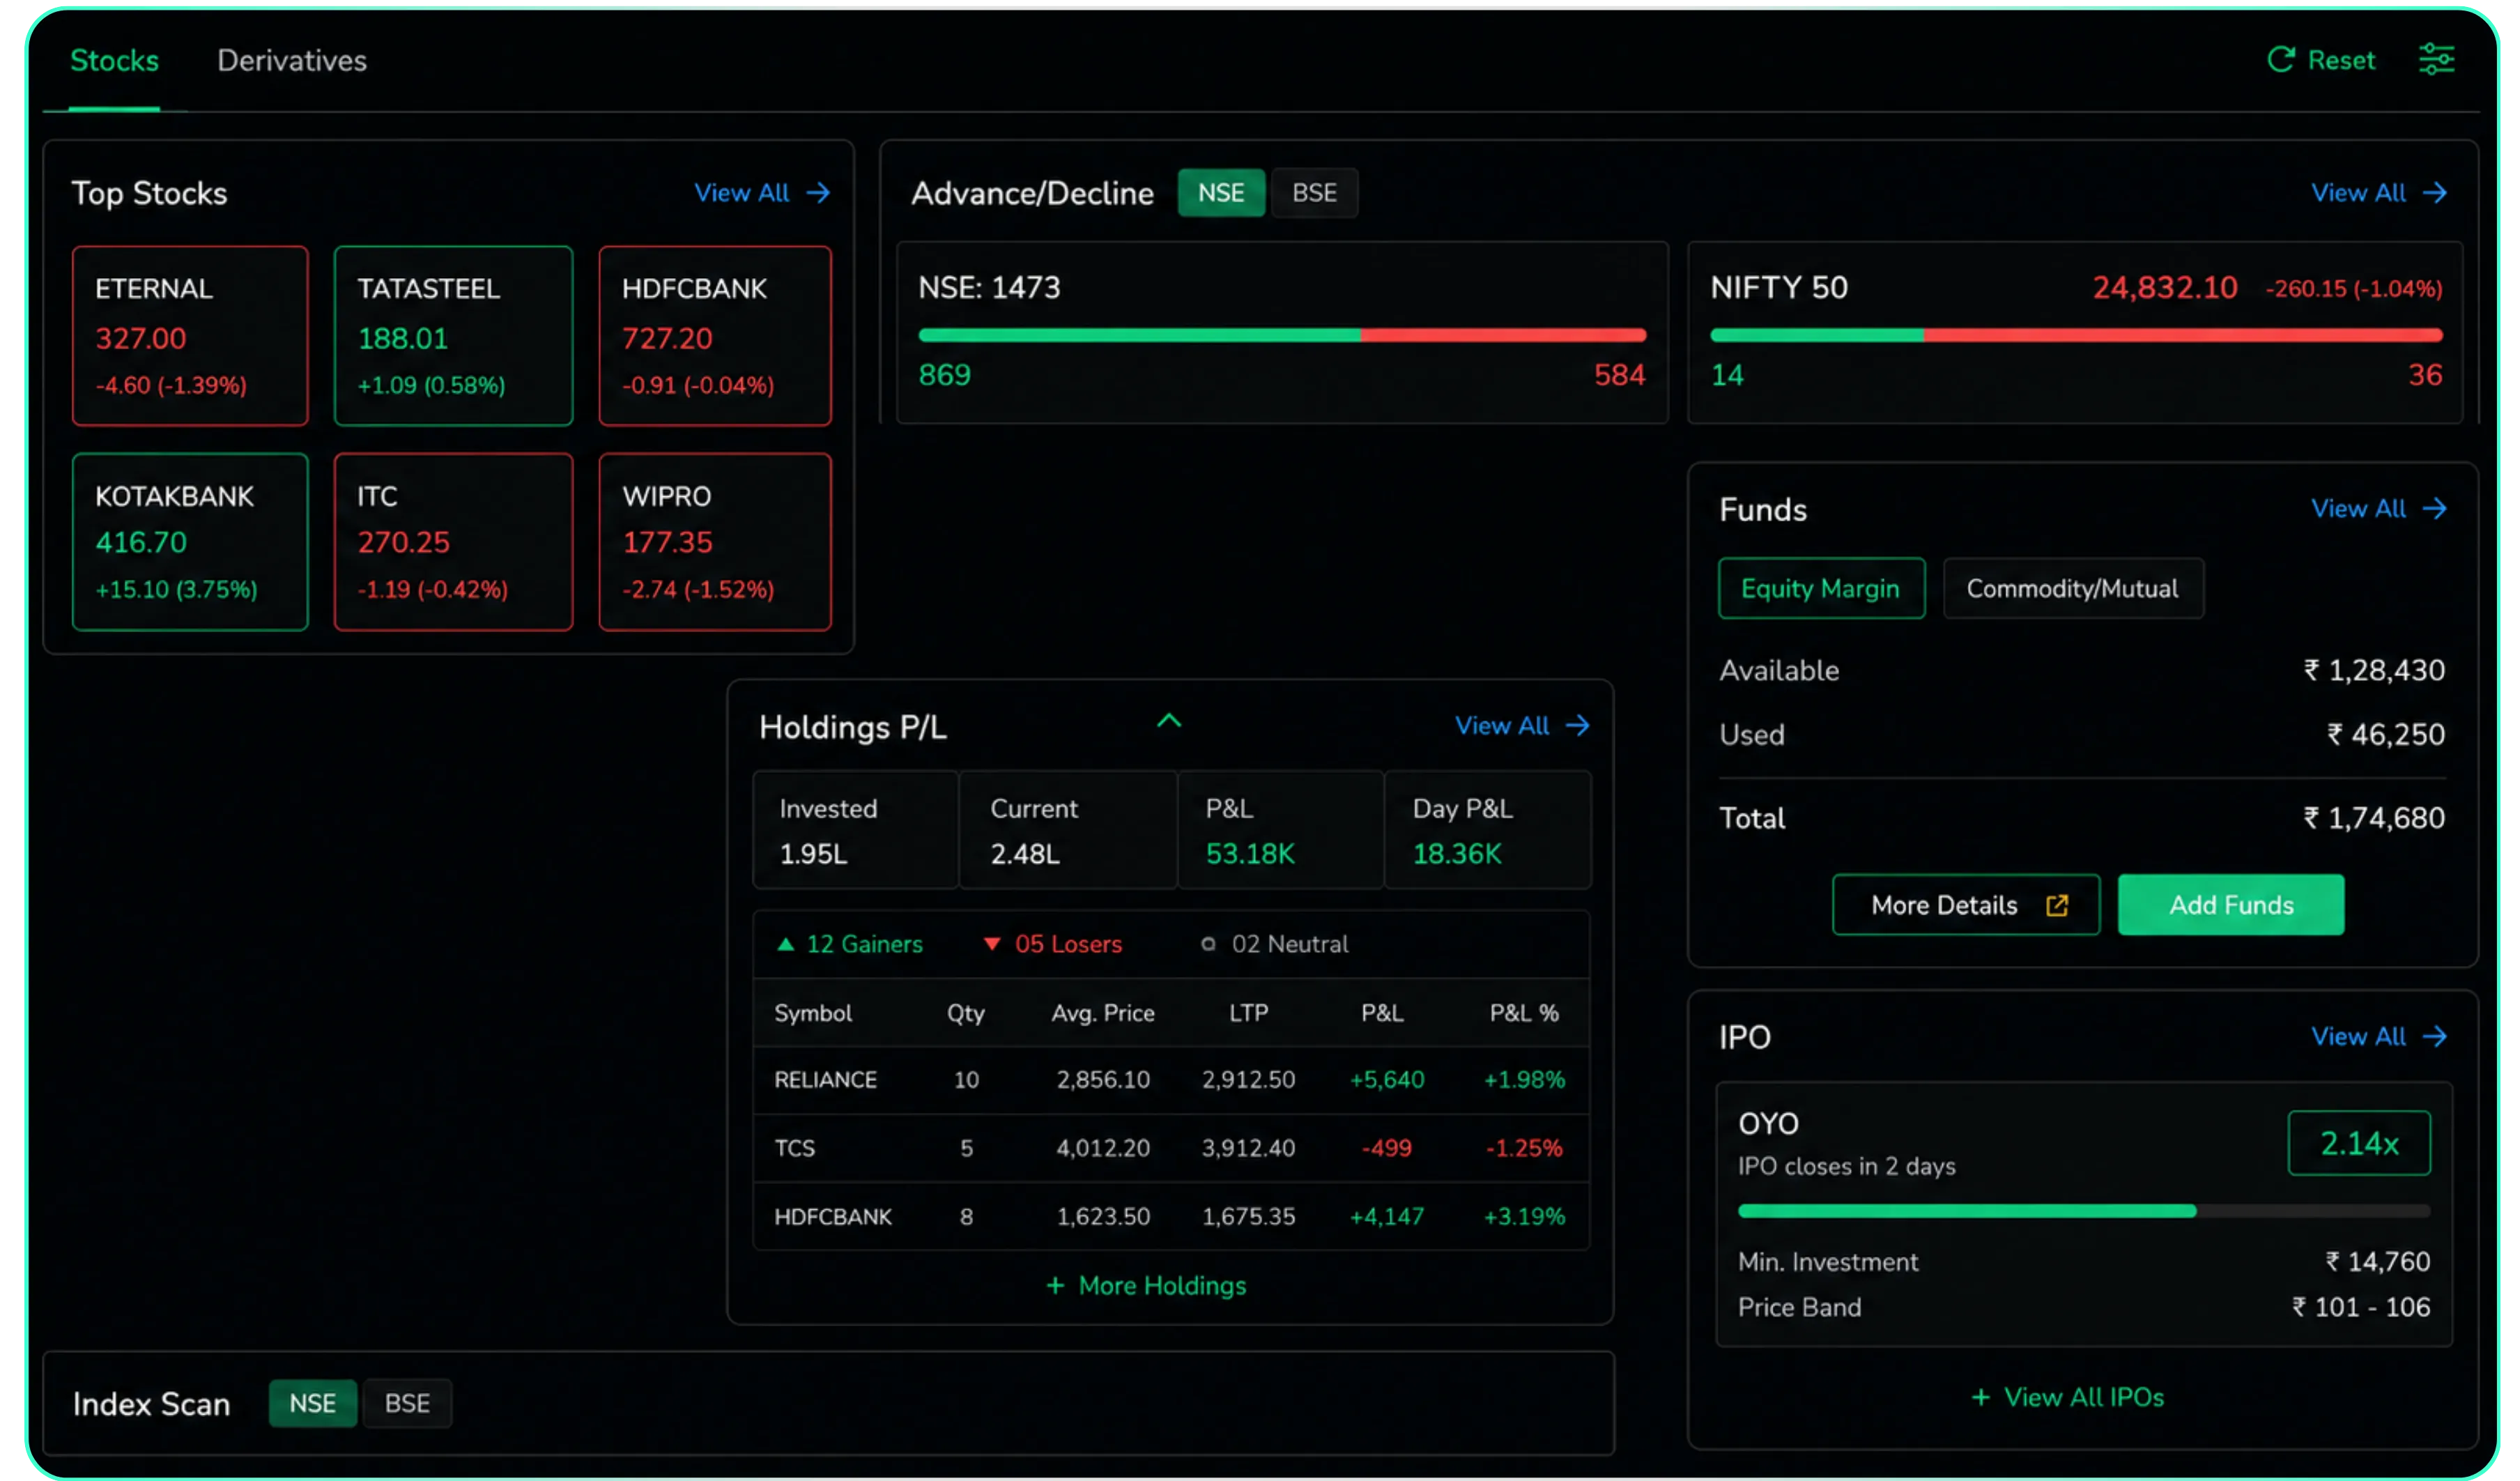2520x1481 pixels.
Task: Click the Invested value 1.95L
Action: (x=813, y=854)
